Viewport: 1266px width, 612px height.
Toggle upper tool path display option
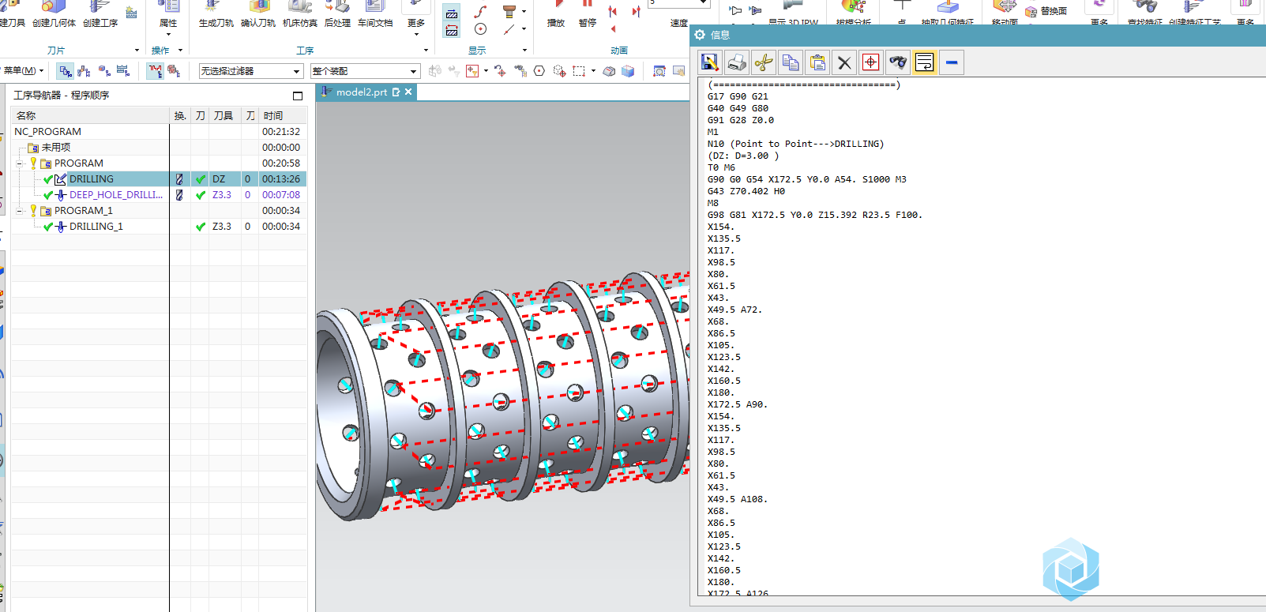click(452, 13)
